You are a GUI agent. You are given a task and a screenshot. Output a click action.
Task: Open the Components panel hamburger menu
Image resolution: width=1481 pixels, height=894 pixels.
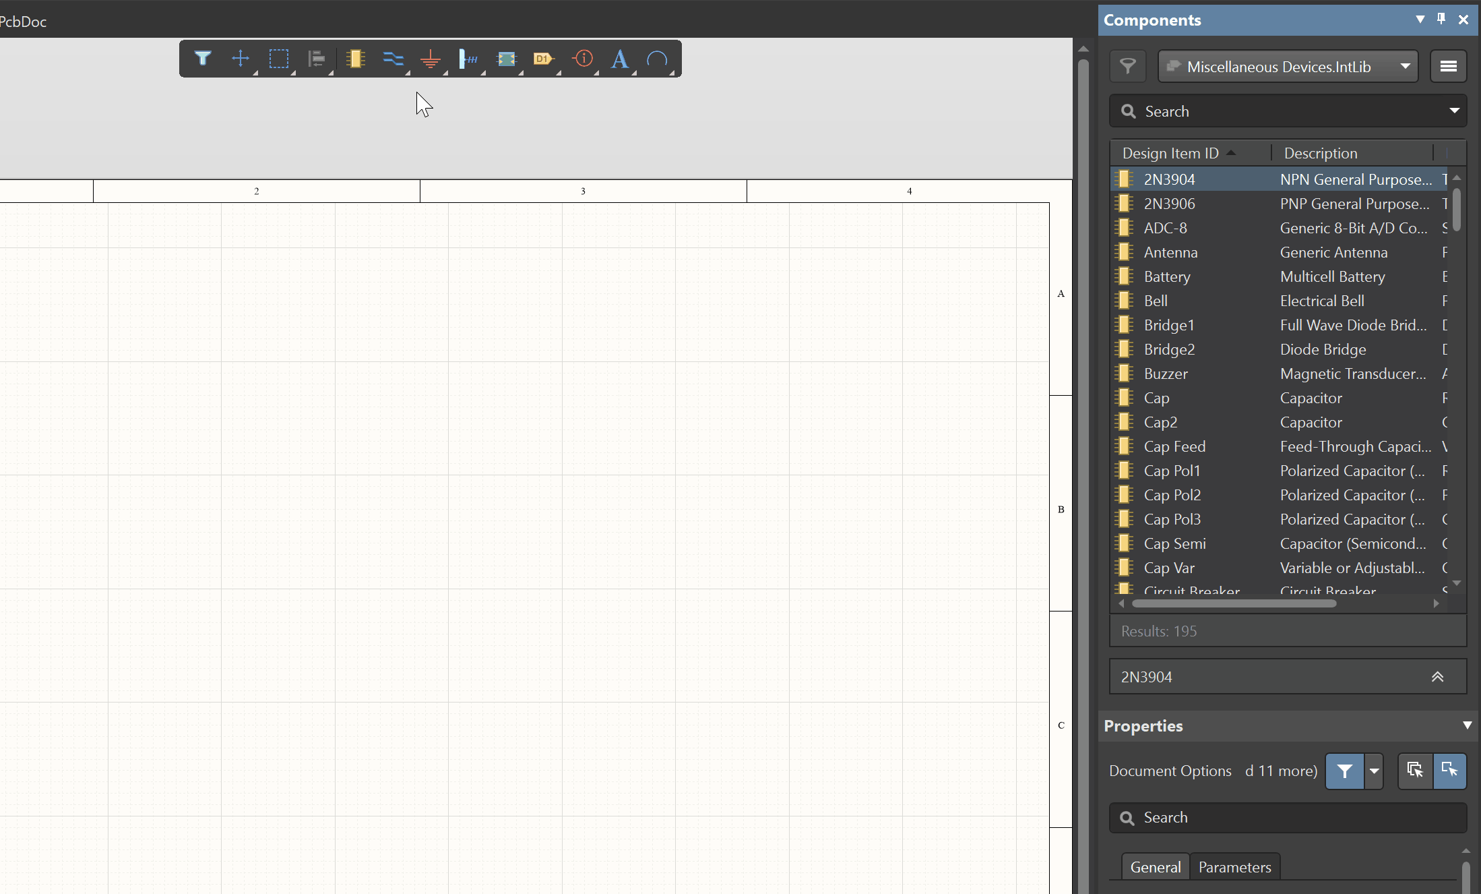[x=1448, y=66]
